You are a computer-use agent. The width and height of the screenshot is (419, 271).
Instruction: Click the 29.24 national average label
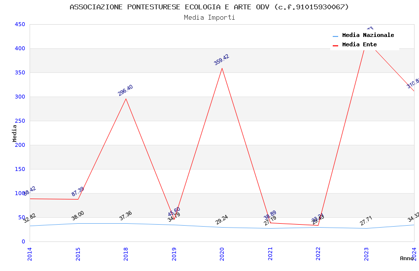point(222,219)
